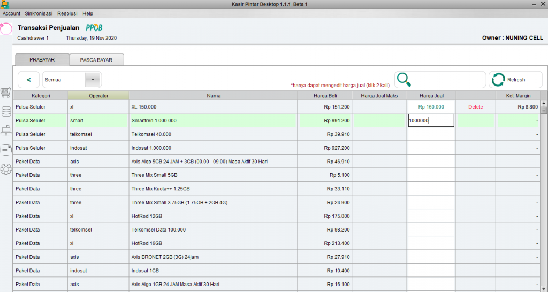Click the PPOB logo

click(94, 28)
